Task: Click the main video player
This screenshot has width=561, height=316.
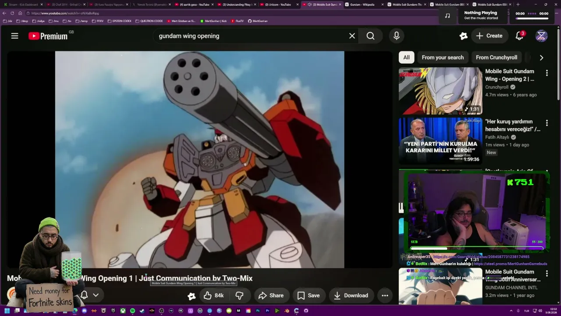Action: 199,159
